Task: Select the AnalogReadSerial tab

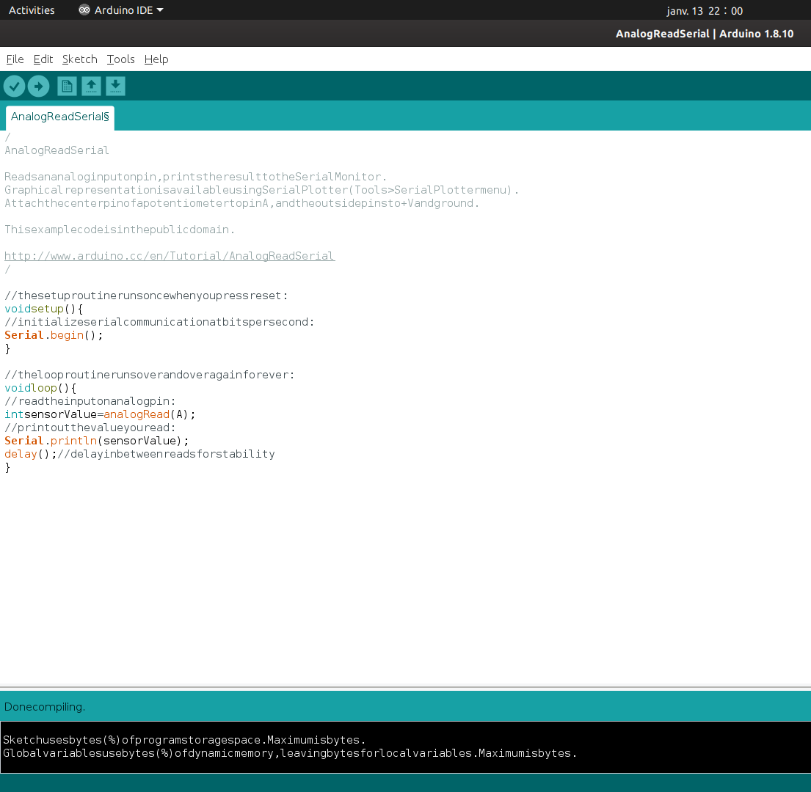Action: (x=60, y=117)
